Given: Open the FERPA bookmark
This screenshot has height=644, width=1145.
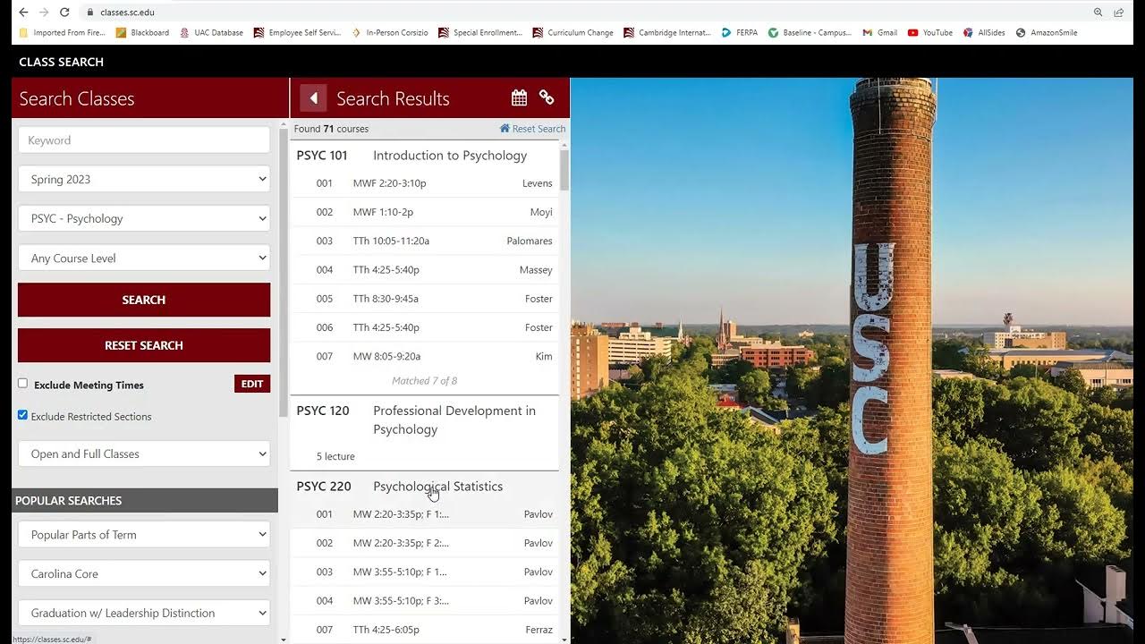Looking at the screenshot, I should pos(740,32).
